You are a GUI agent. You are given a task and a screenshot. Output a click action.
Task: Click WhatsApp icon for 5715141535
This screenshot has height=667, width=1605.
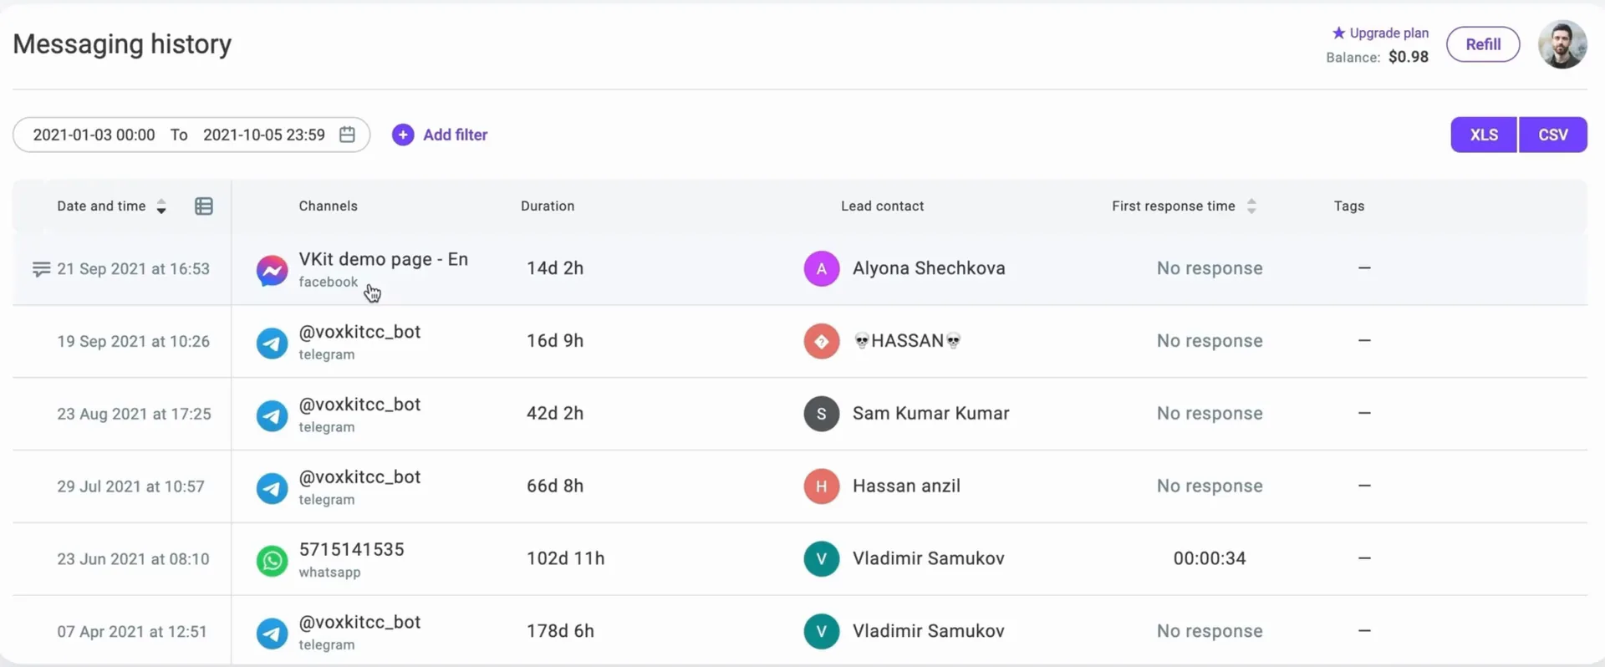click(272, 560)
